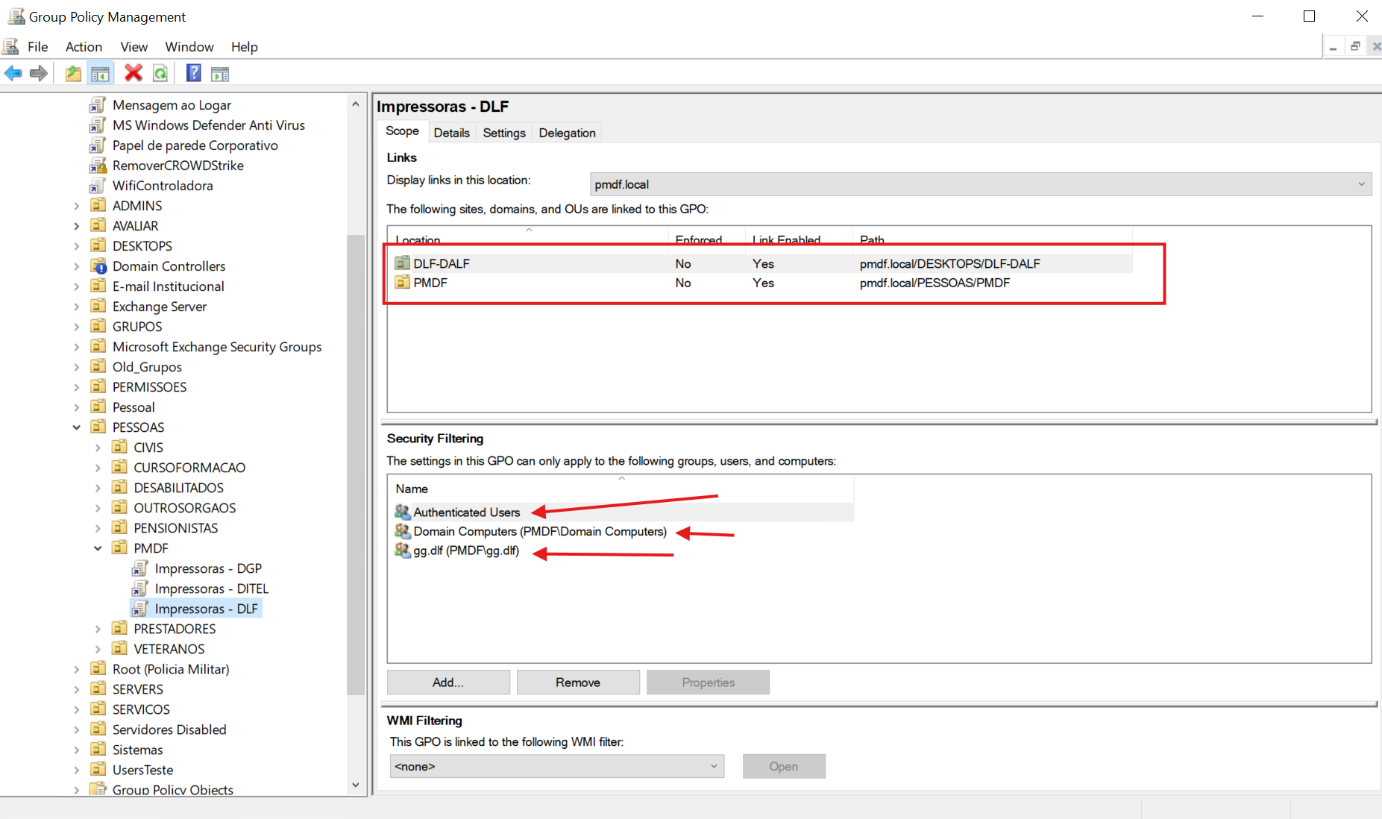Viewport: 1382px width, 819px height.
Task: Open the 'Display links in this location' dropdown
Action: click(x=980, y=184)
